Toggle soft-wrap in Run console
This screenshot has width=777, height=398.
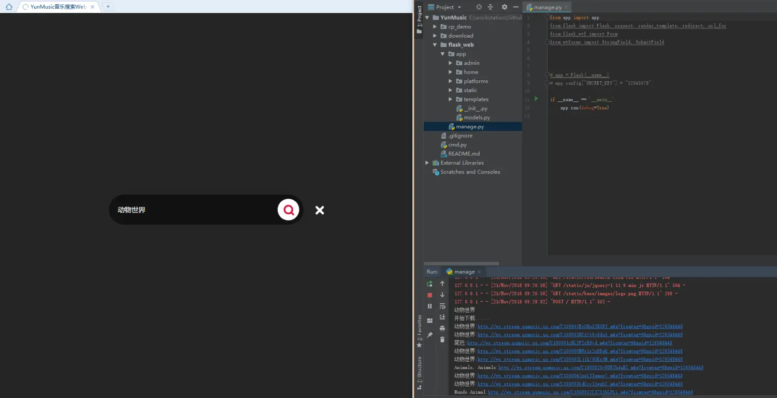click(442, 306)
